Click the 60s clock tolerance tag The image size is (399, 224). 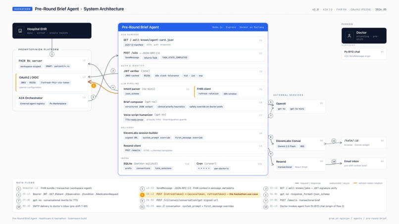[x=167, y=76]
